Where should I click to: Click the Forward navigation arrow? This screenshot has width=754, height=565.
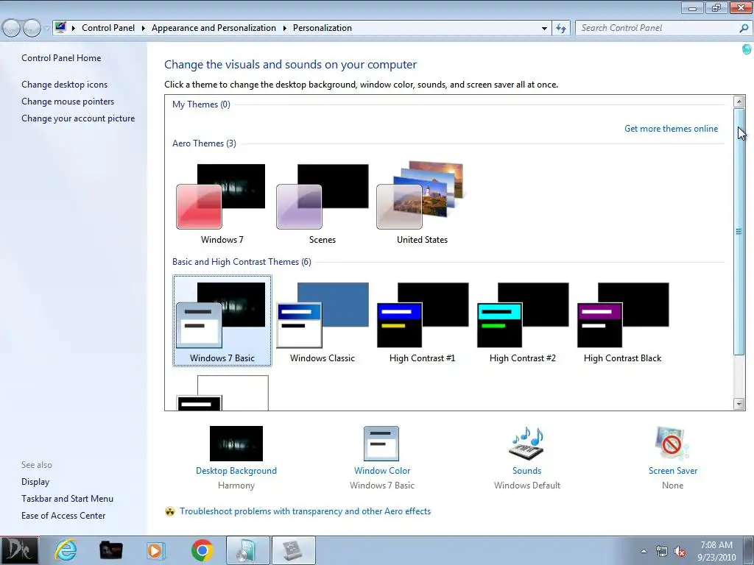(32, 29)
